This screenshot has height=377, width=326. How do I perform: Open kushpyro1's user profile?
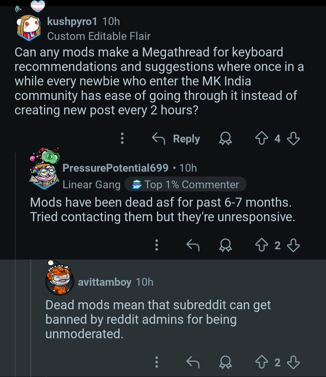[x=72, y=21]
